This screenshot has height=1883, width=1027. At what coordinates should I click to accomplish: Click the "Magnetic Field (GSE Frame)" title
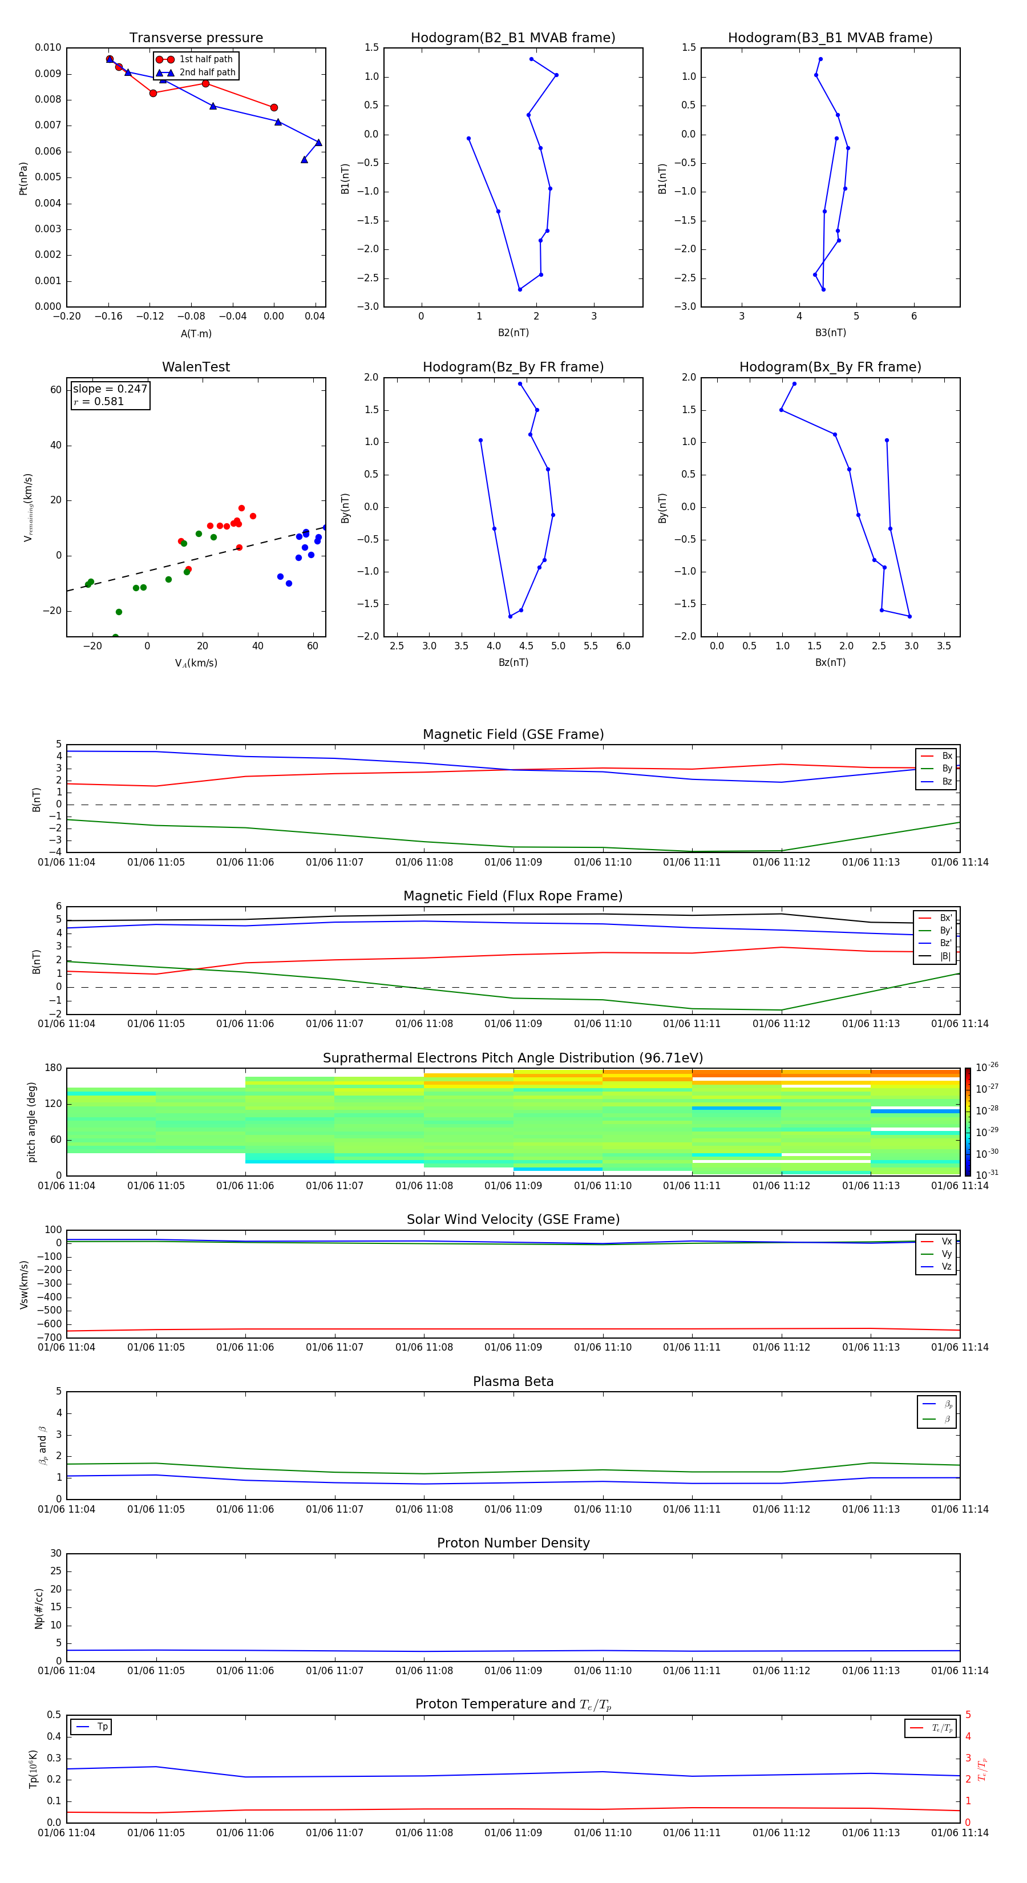(513, 734)
